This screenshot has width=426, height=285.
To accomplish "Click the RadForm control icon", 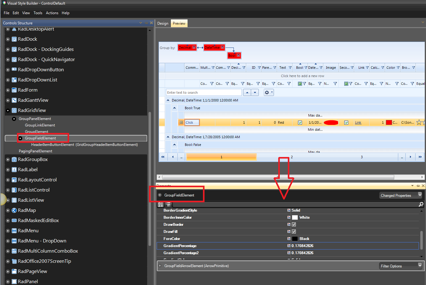I will click(14, 90).
